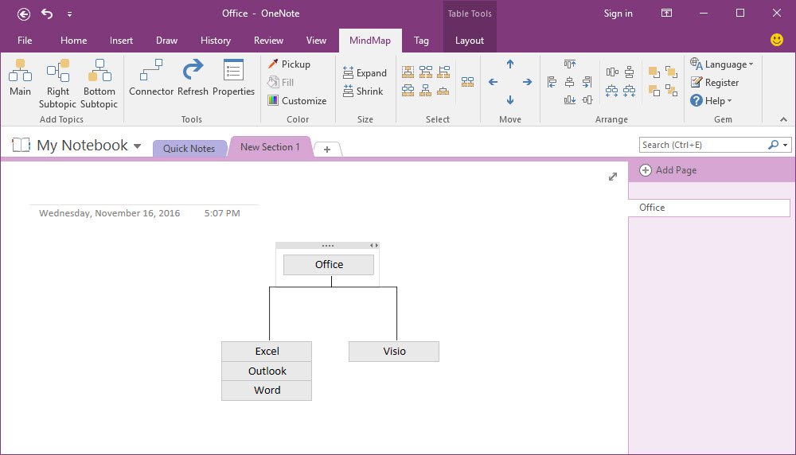Click Move right arrow
This screenshot has height=455, width=796.
click(x=528, y=82)
